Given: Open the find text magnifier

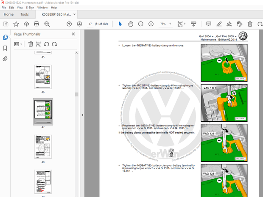Looking at the screenshot, I should point(47,24).
